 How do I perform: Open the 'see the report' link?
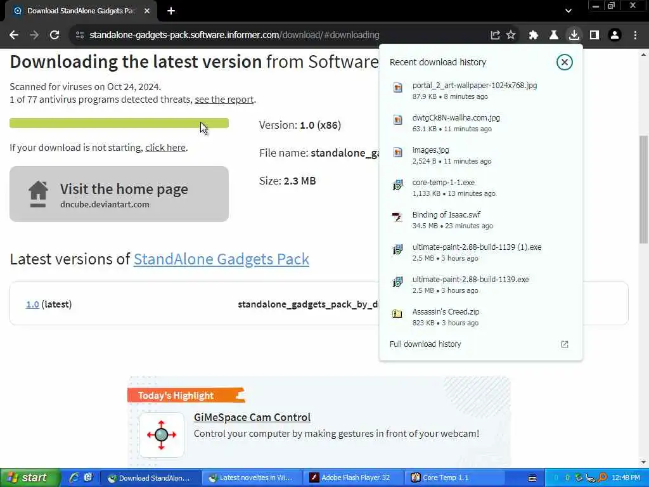(x=224, y=100)
